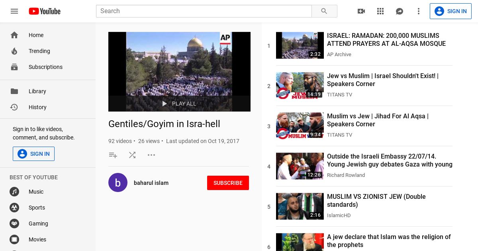478x251 pixels.
Task: Open the messages share icon
Action: [x=400, y=11]
